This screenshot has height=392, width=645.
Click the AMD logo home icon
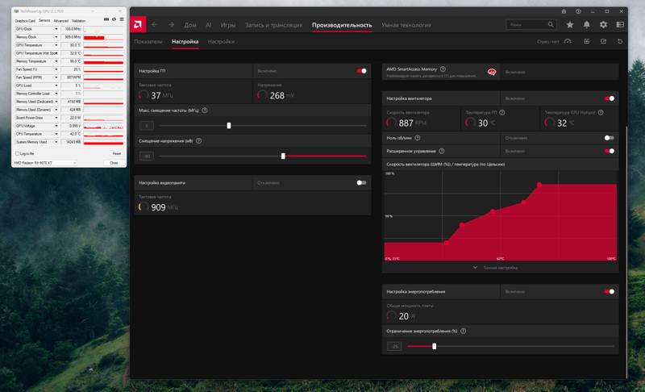pyautogui.click(x=138, y=25)
